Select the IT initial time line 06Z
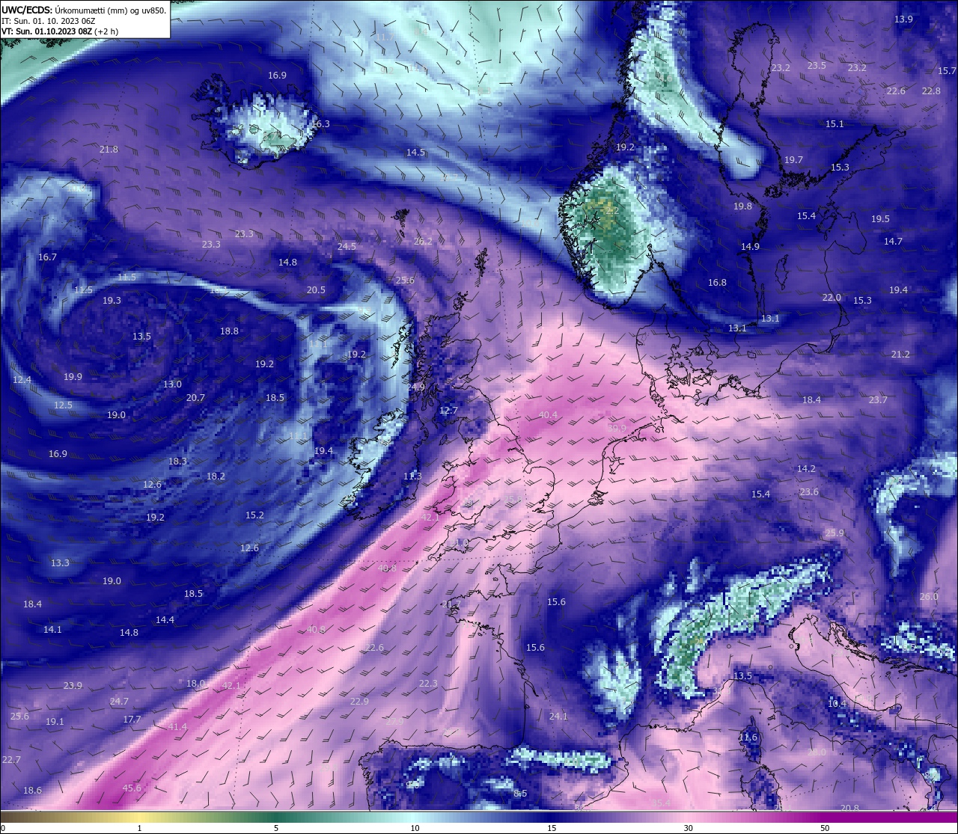Viewport: 958px width, 834px height. click(48, 21)
